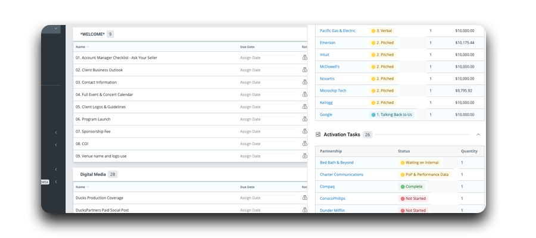Open the Kellogg partnership link

[326, 102]
